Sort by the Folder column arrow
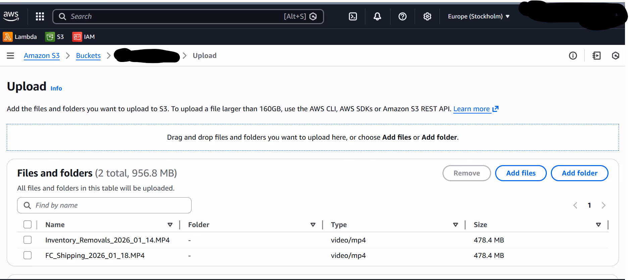 click(x=313, y=225)
